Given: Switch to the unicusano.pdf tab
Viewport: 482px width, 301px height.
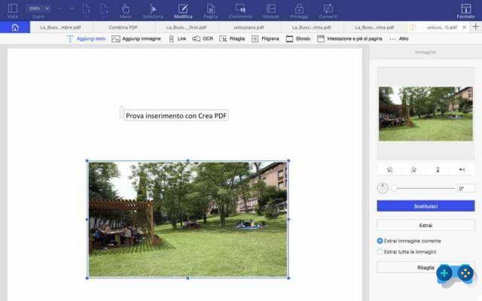Looking at the screenshot, I should click(x=249, y=27).
